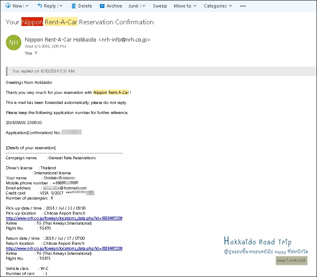
Task: Click flight number TG671
Action: (45, 259)
